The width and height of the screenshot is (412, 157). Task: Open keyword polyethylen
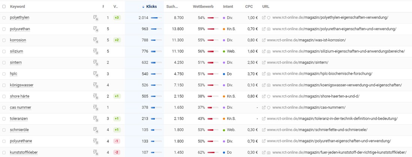coord(19,18)
